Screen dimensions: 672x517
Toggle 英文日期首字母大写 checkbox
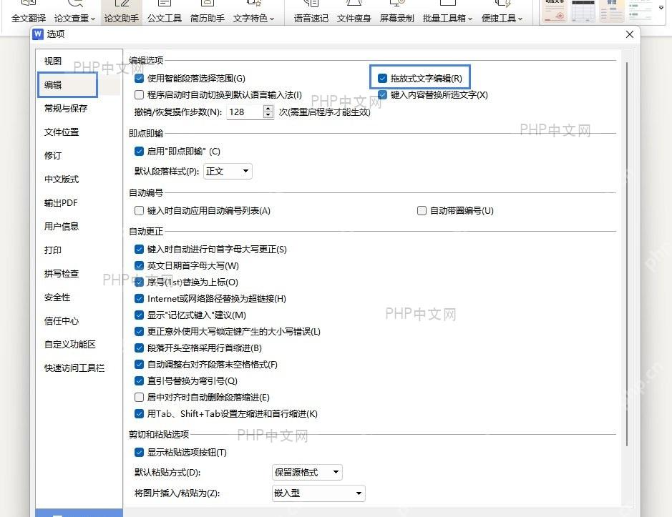(139, 265)
